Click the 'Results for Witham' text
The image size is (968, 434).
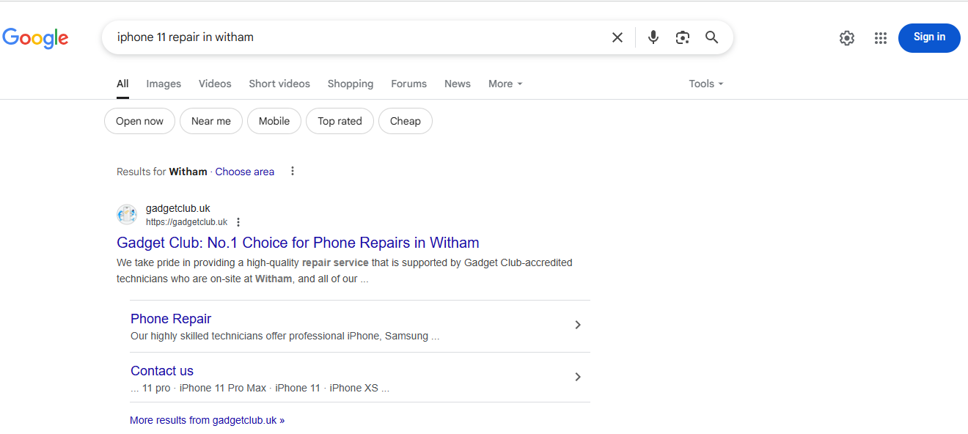[x=162, y=172]
